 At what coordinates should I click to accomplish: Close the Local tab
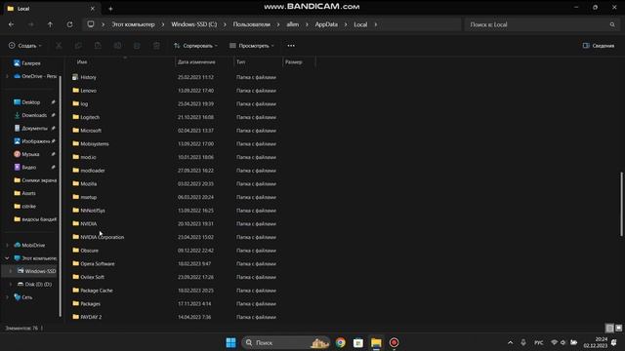click(93, 9)
